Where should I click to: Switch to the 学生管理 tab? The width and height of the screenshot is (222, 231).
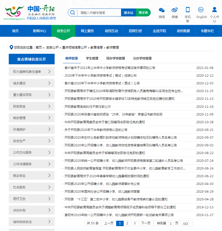pos(92,58)
